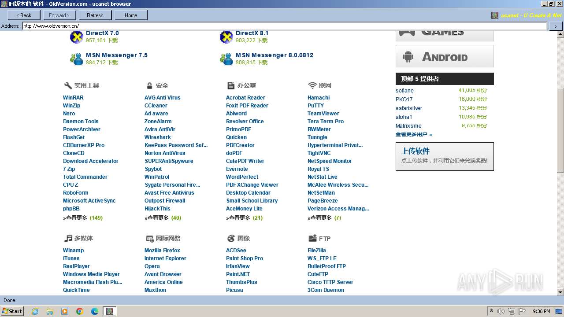Image resolution: width=564 pixels, height=317 pixels.
Task: Open the Total Commander link
Action: [x=85, y=177]
